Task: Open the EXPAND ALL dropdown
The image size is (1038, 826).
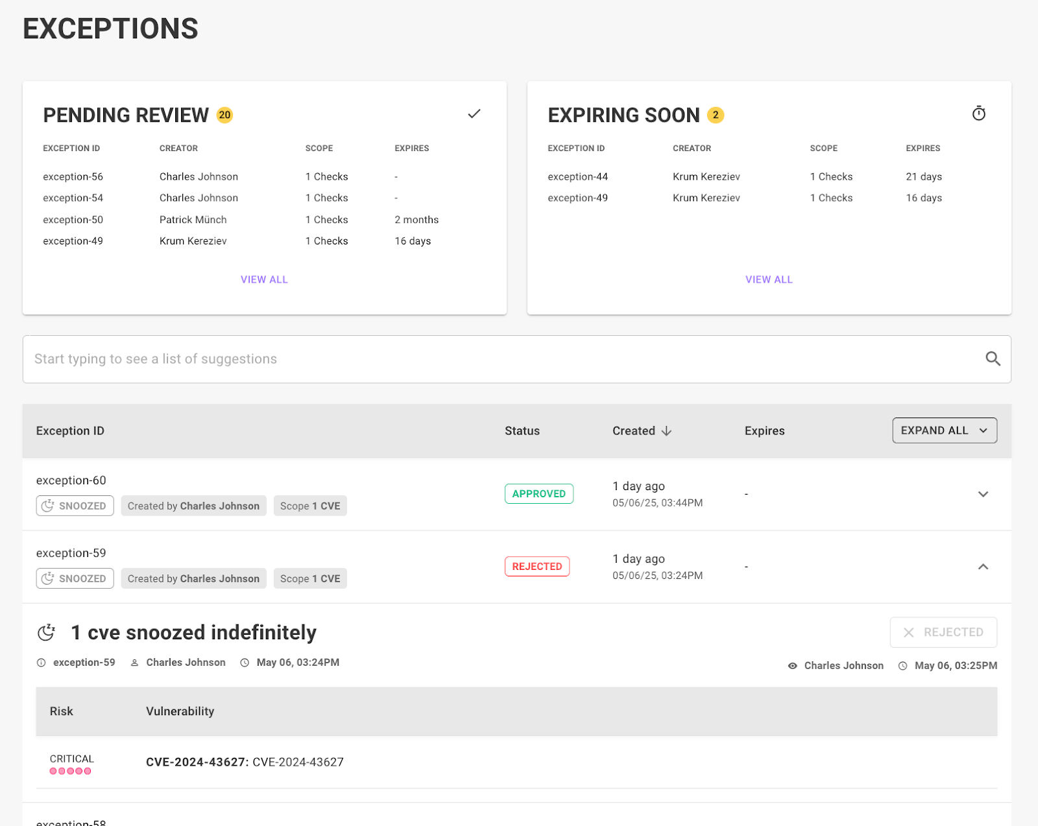Action: [x=944, y=430]
